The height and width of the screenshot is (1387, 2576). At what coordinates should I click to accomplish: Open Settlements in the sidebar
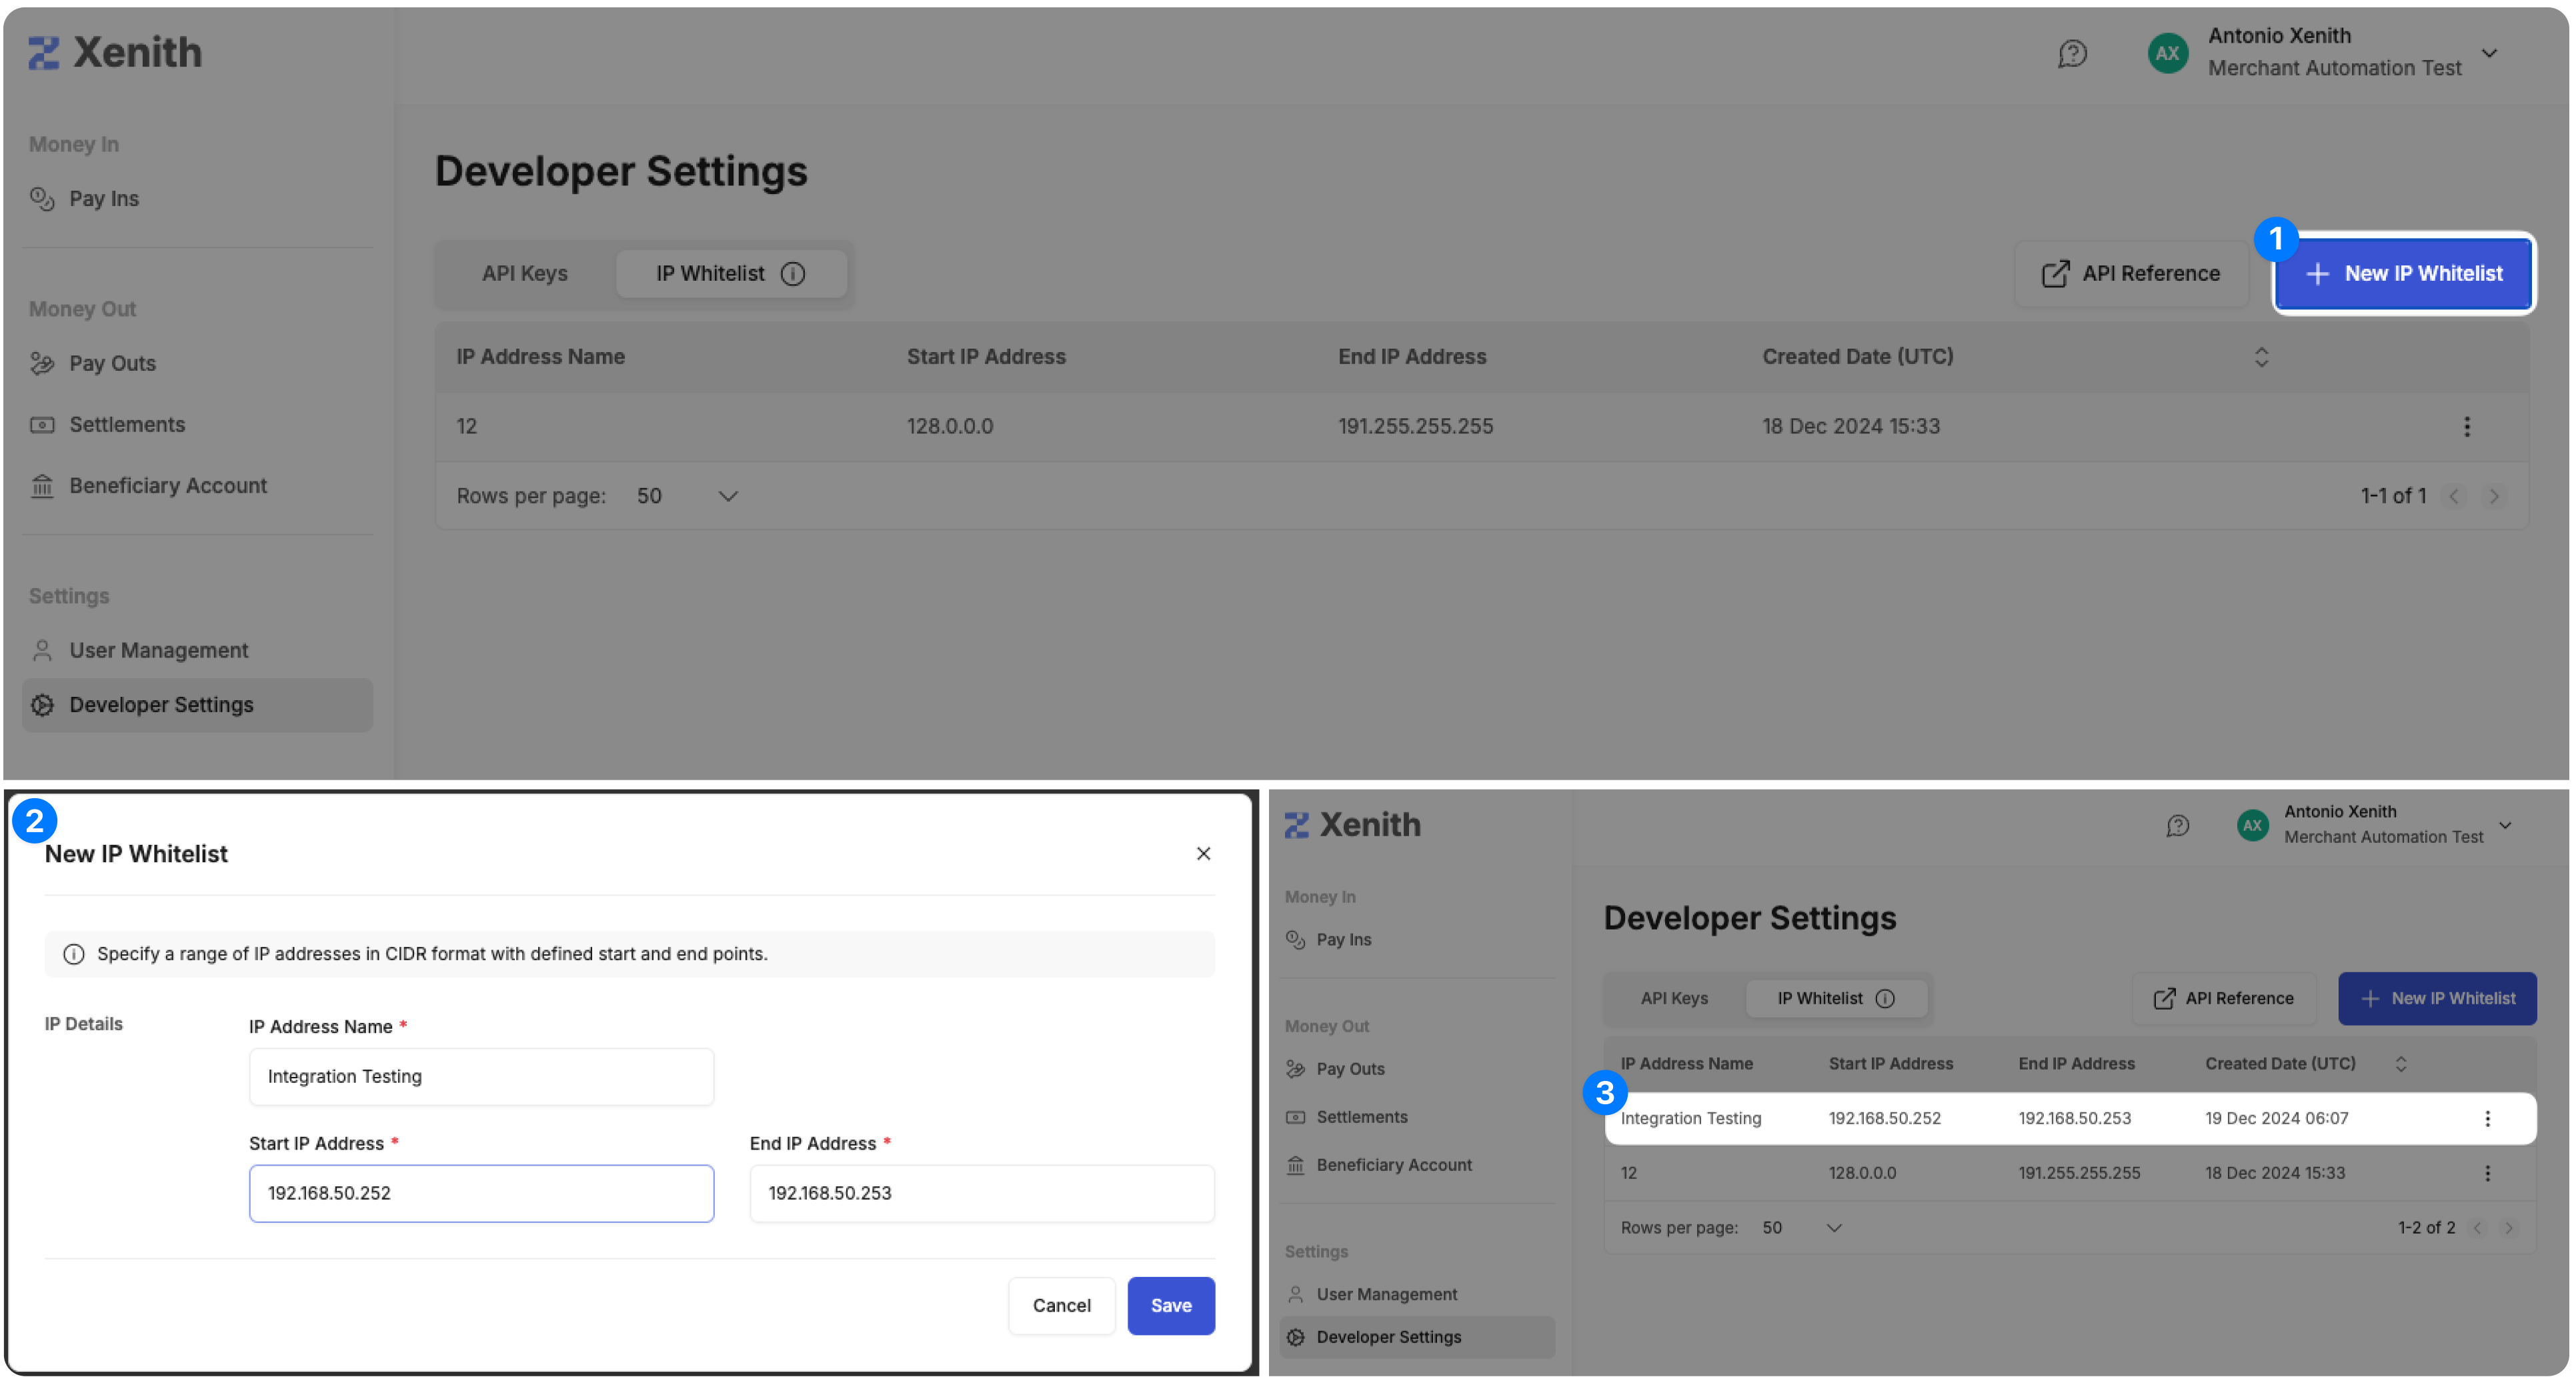pyautogui.click(x=127, y=424)
